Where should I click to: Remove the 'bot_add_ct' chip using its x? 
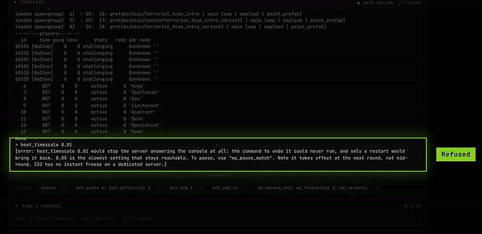[246, 188]
